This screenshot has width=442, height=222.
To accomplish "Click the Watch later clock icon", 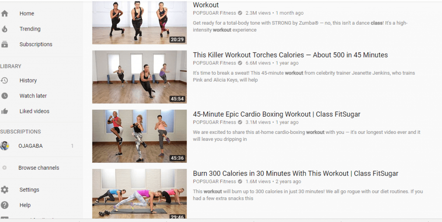I will (x=4, y=96).
